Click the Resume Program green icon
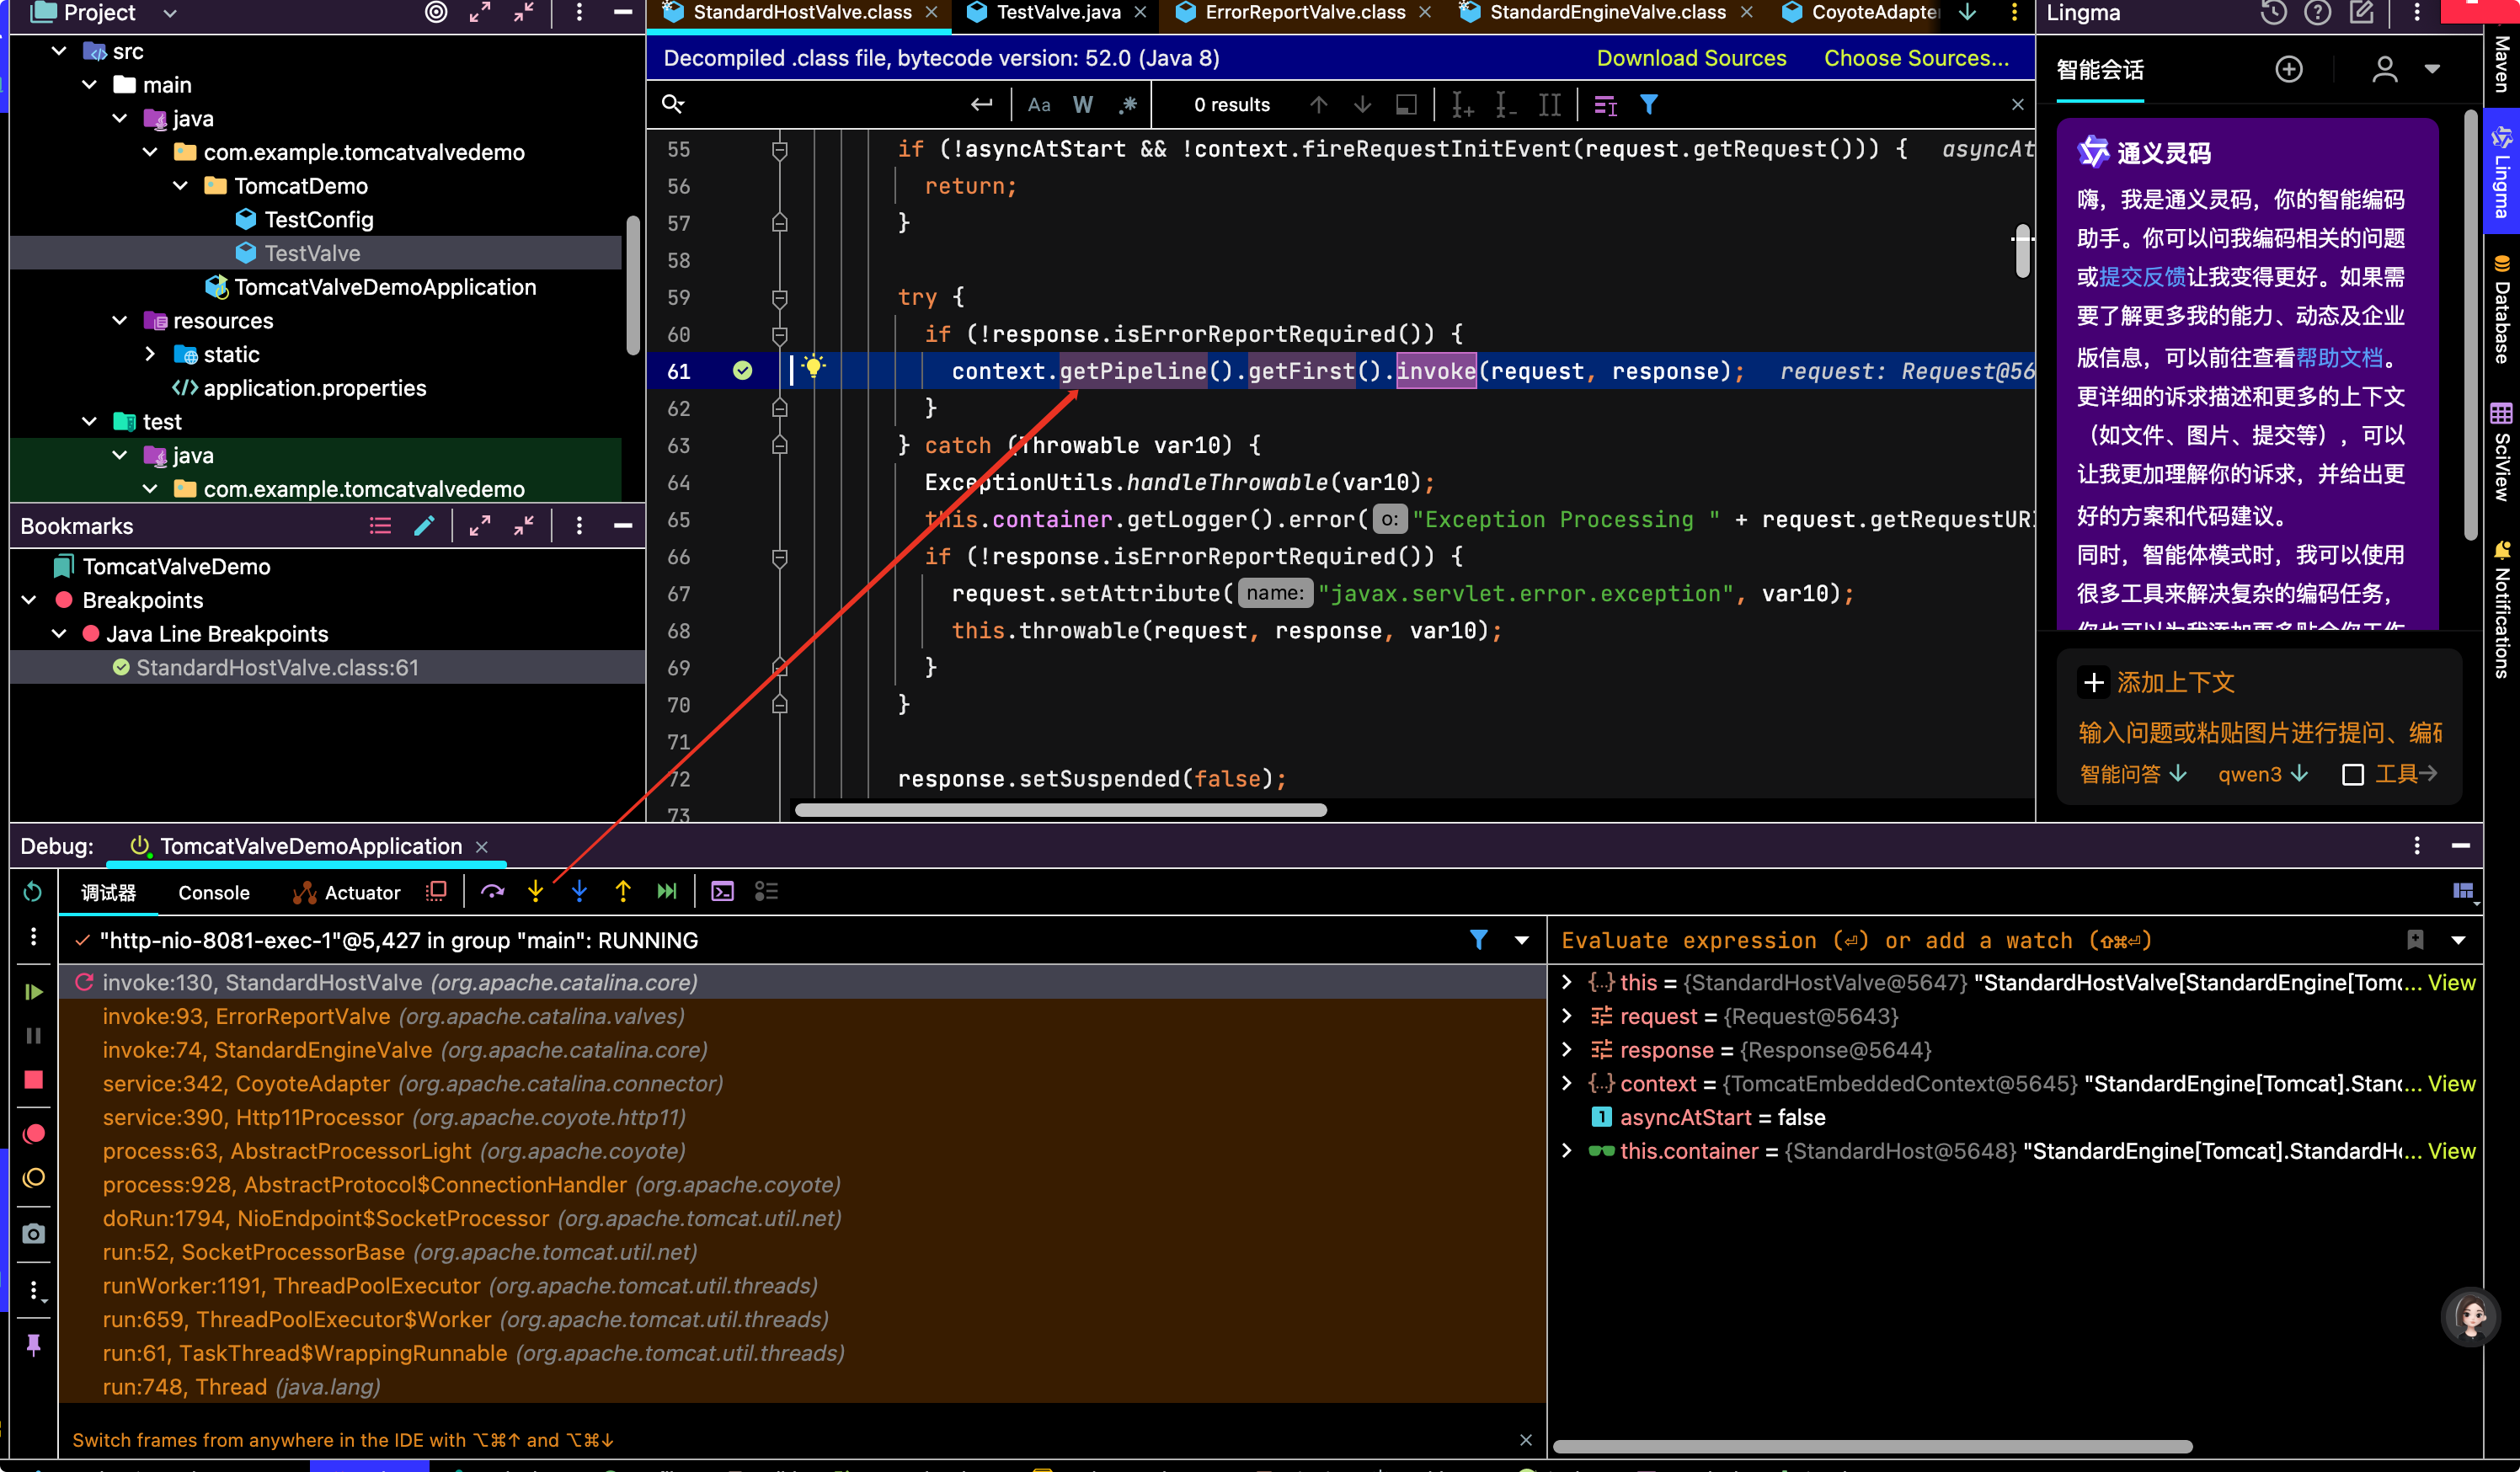The height and width of the screenshot is (1472, 2520). pos(34,992)
